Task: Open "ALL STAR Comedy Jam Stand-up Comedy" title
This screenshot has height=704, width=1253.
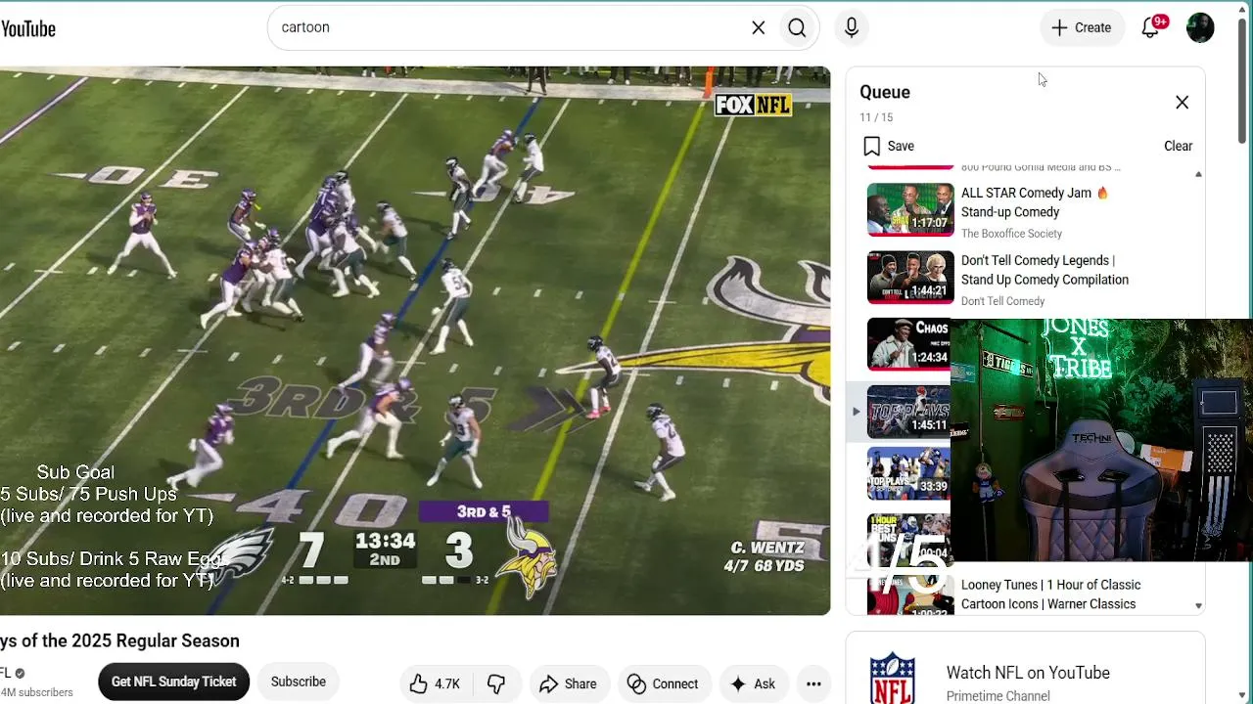Action: pyautogui.click(x=1035, y=202)
